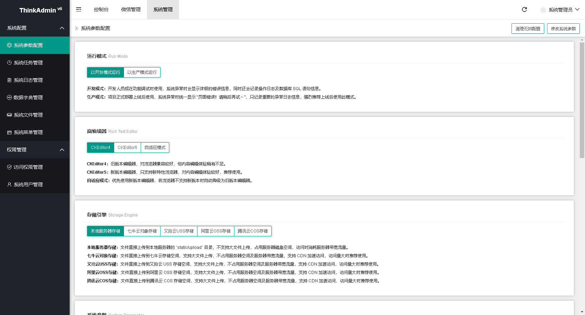Open 系统日志管理 in the sidebar
The image size is (585, 315).
pyautogui.click(x=35, y=80)
